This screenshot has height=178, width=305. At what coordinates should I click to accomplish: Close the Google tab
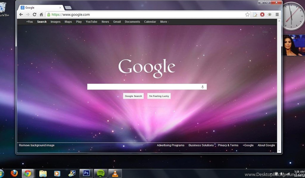pyautogui.click(x=60, y=7)
